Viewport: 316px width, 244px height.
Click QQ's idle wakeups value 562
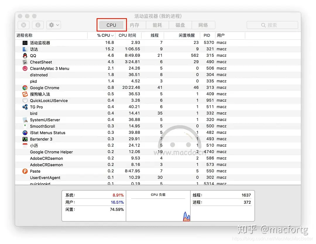[195, 55]
